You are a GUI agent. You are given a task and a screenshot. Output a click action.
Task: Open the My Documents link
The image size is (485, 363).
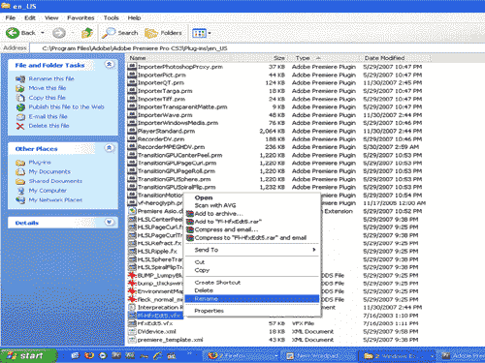pos(49,171)
